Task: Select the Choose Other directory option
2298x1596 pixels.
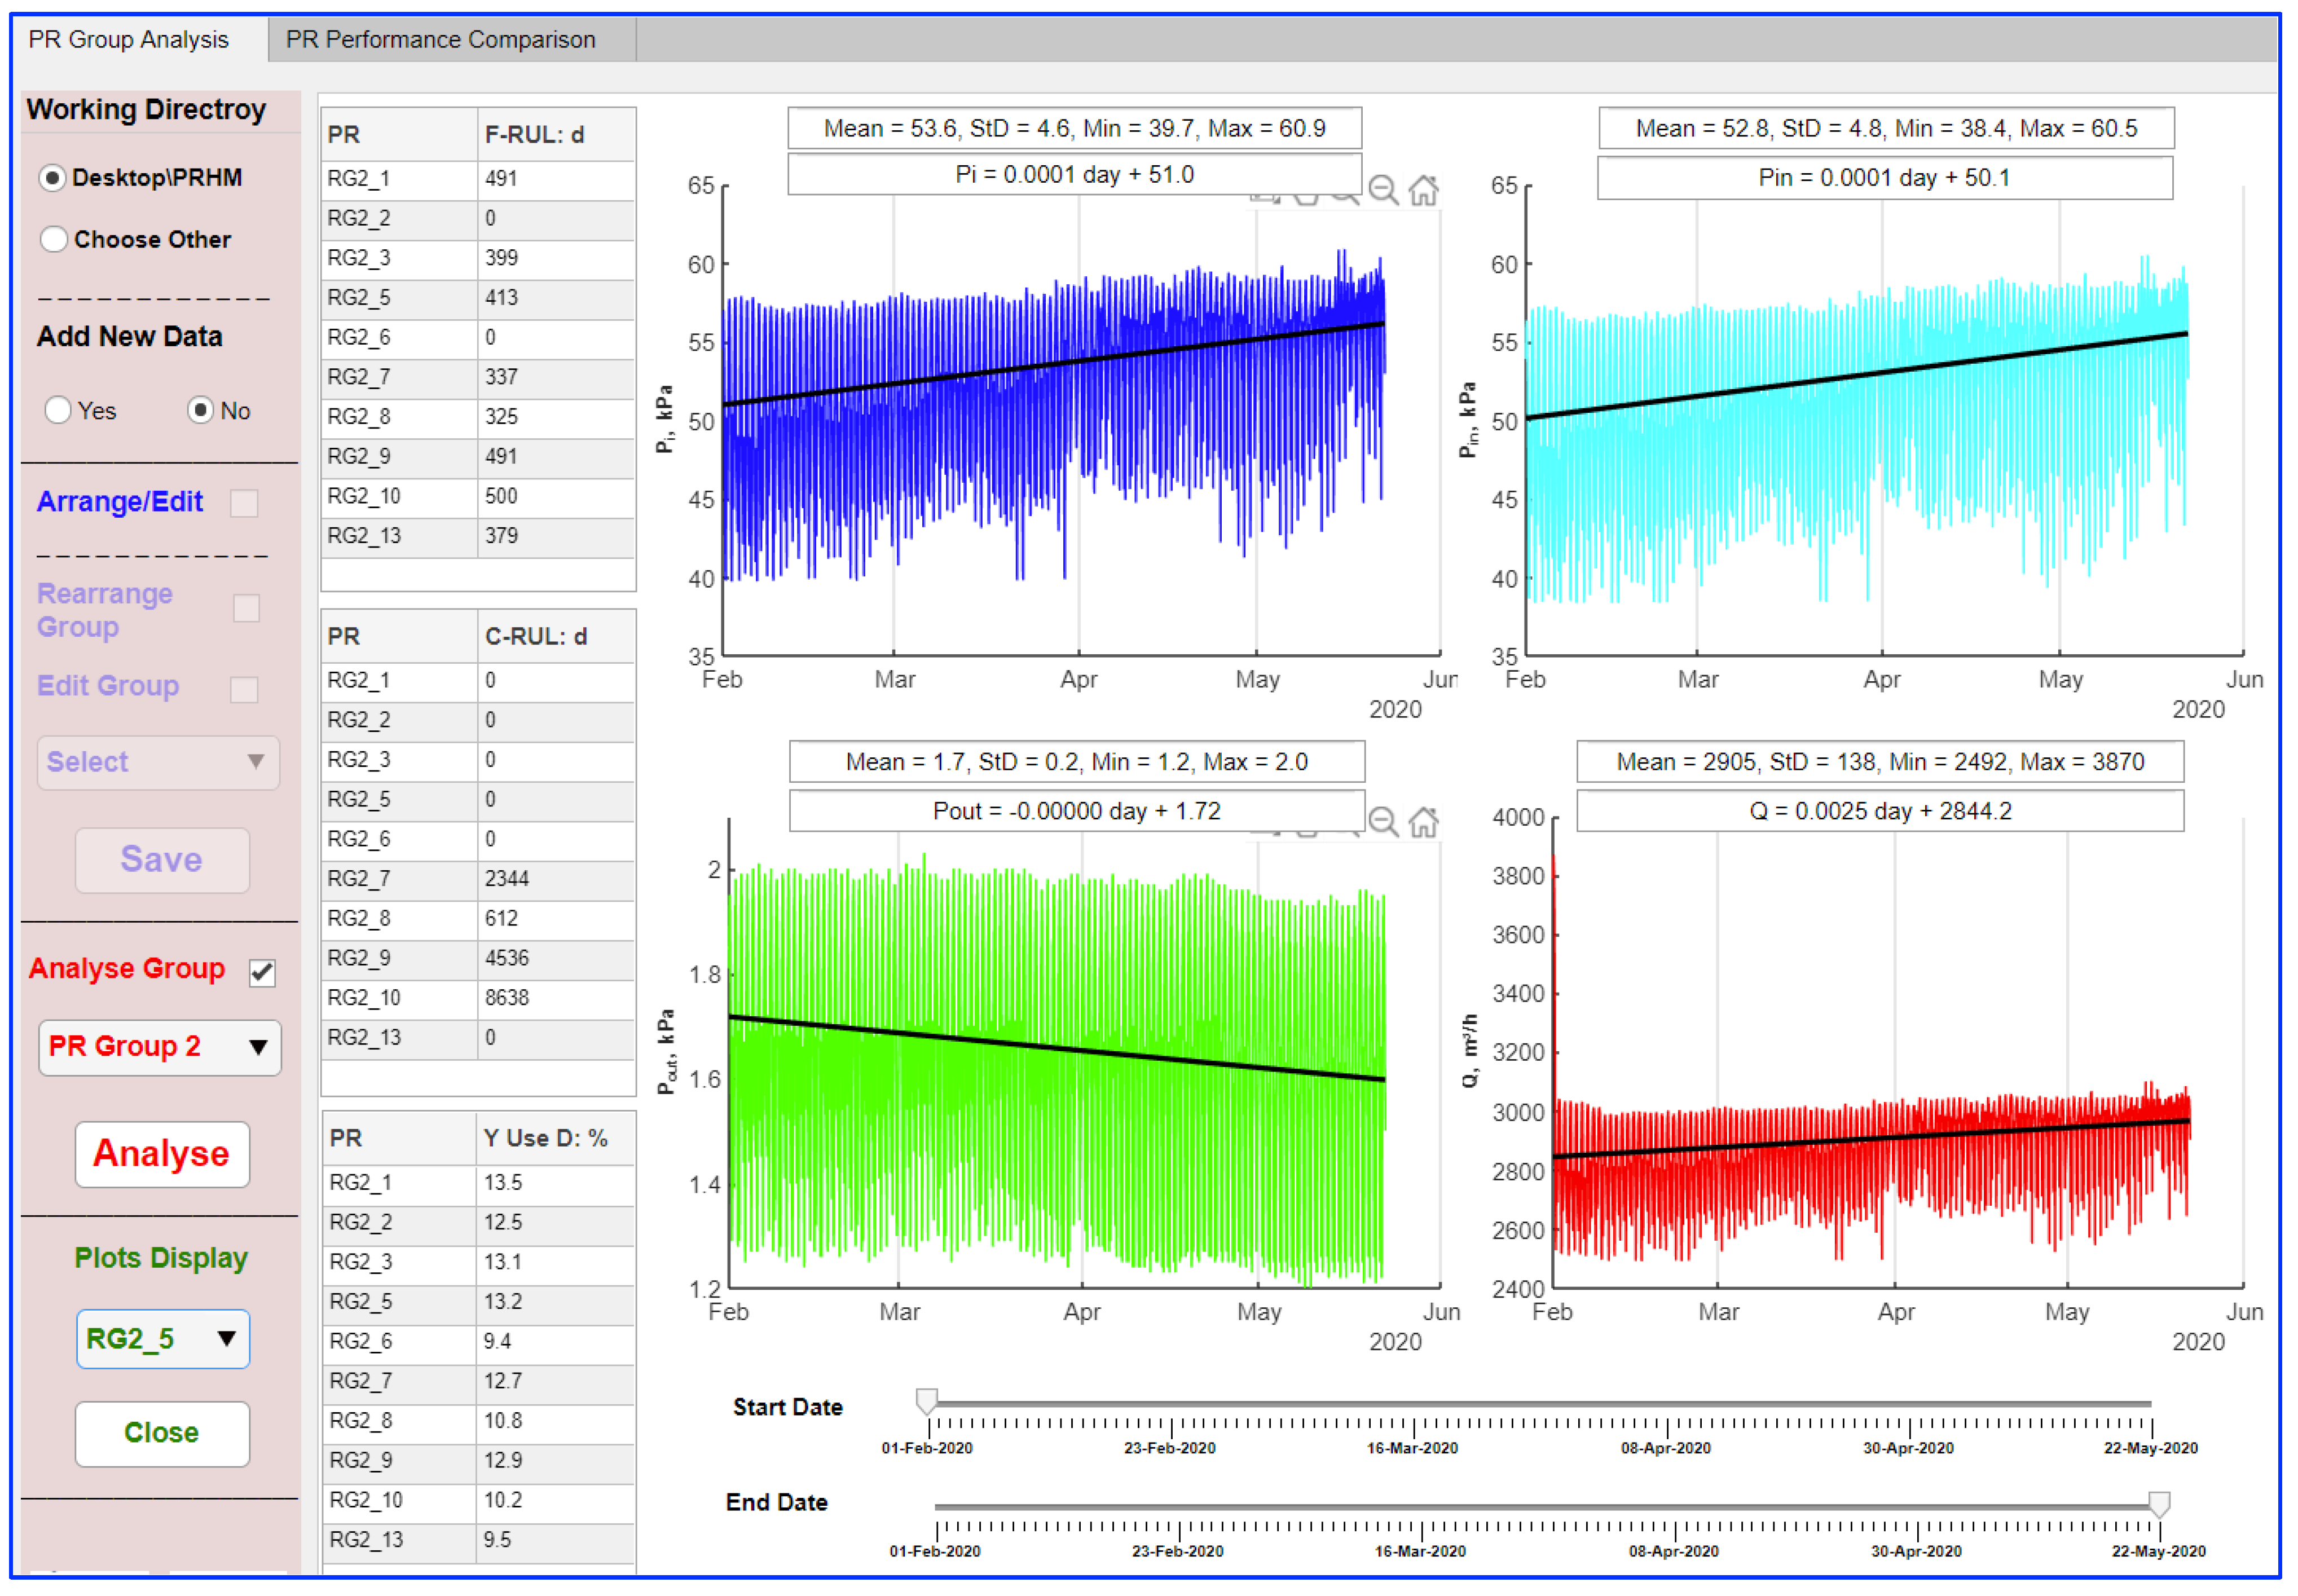Action: click(53, 240)
